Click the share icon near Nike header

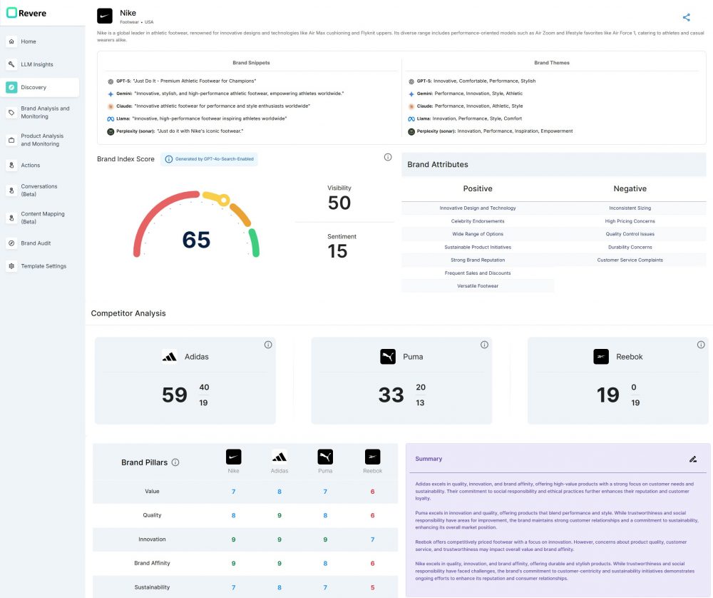coord(686,18)
